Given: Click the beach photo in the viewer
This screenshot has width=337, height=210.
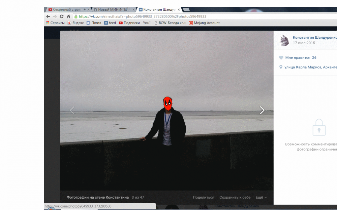Looking at the screenshot, I should (167, 111).
